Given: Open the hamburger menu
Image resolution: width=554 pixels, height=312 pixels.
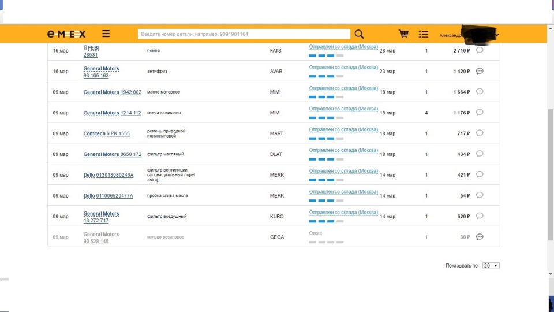Looking at the screenshot, I should (x=106, y=34).
